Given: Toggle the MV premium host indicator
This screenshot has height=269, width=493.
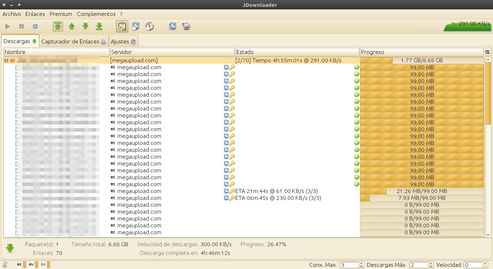Looking at the screenshot, I should (33, 265).
